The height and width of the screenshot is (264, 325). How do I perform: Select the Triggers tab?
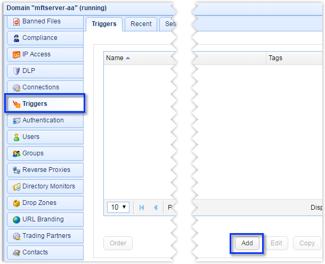tap(104, 24)
